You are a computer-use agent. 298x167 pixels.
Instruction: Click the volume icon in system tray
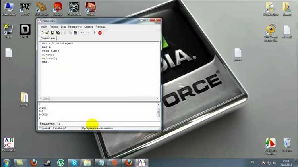(x=274, y=163)
